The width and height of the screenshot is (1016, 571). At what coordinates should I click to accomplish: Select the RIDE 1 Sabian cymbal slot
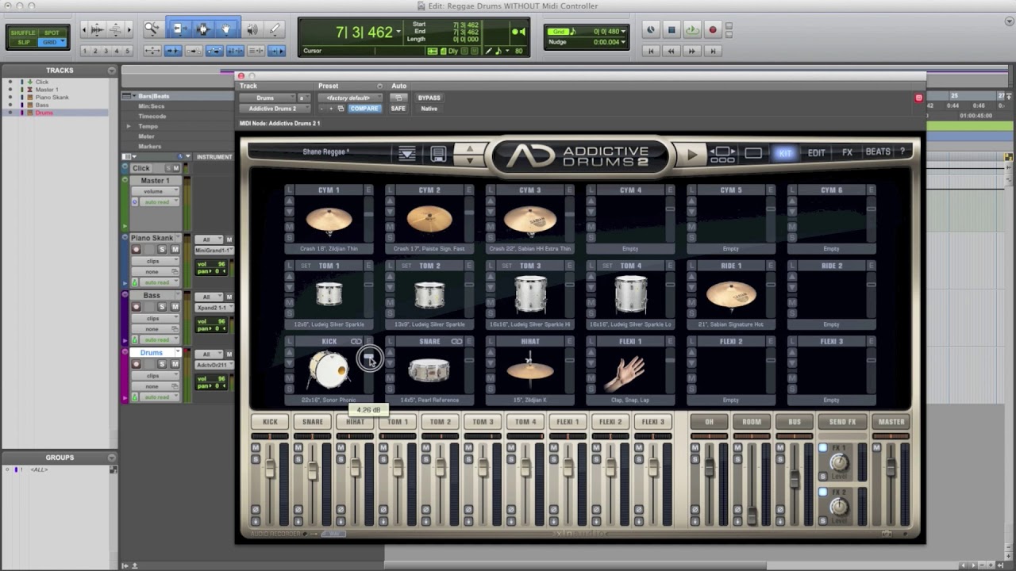coord(731,295)
